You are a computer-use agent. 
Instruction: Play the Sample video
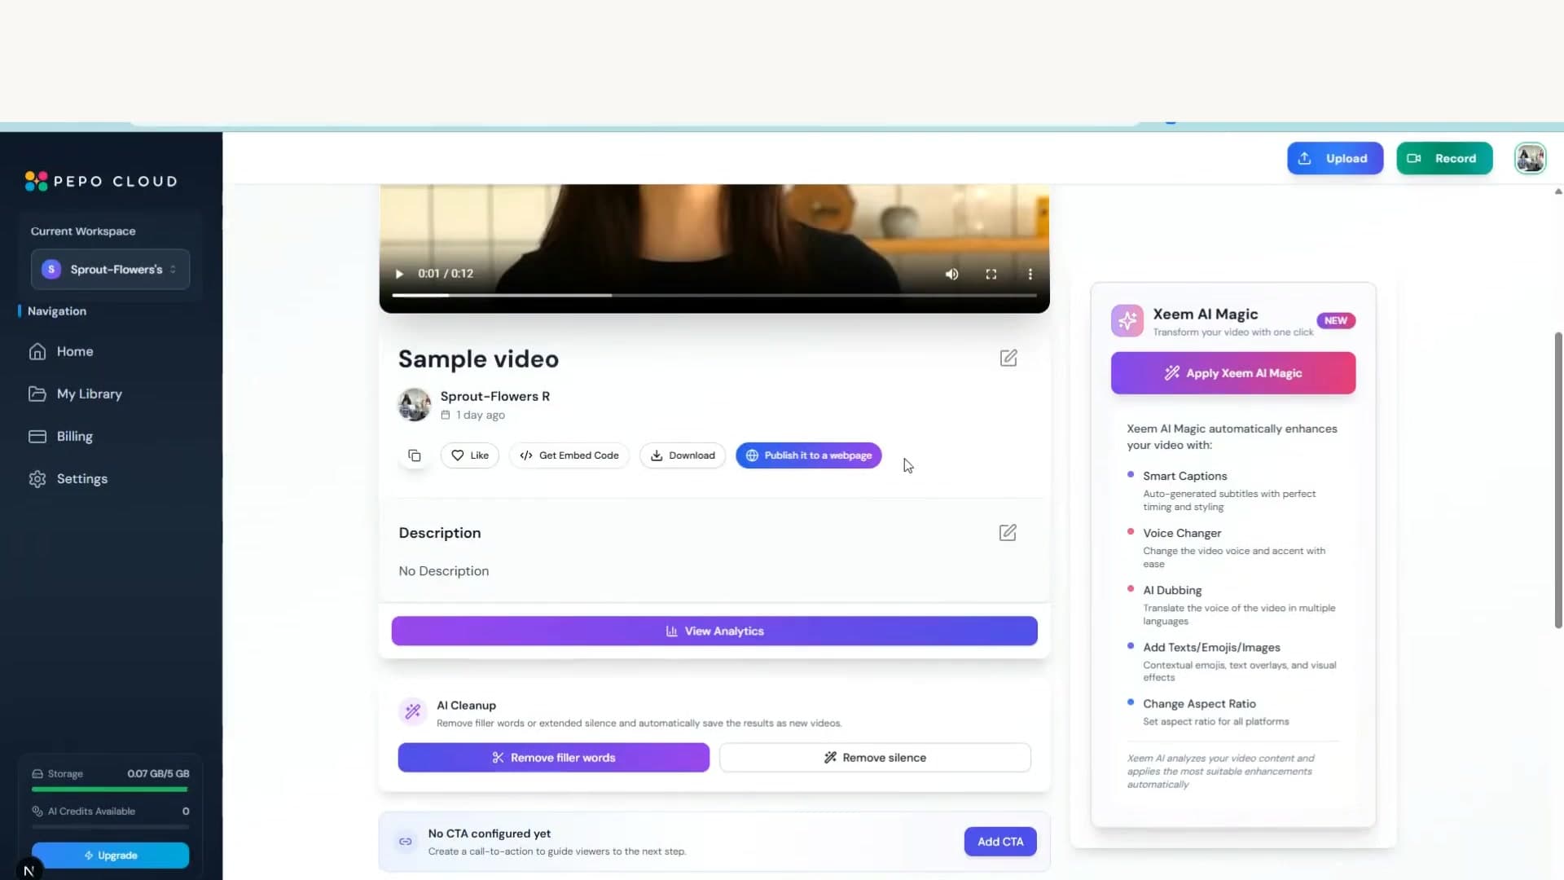(399, 274)
